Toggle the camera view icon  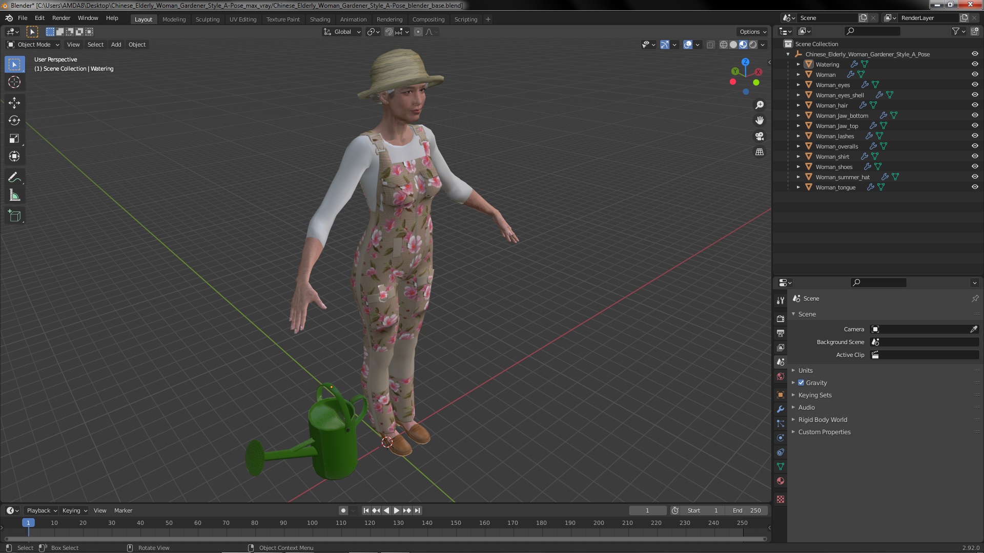(760, 136)
